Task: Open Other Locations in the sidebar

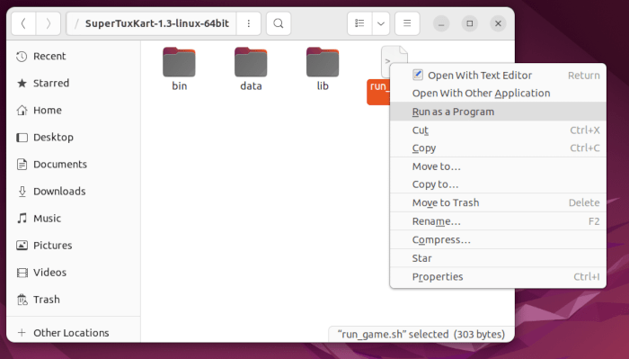Action: (x=74, y=333)
